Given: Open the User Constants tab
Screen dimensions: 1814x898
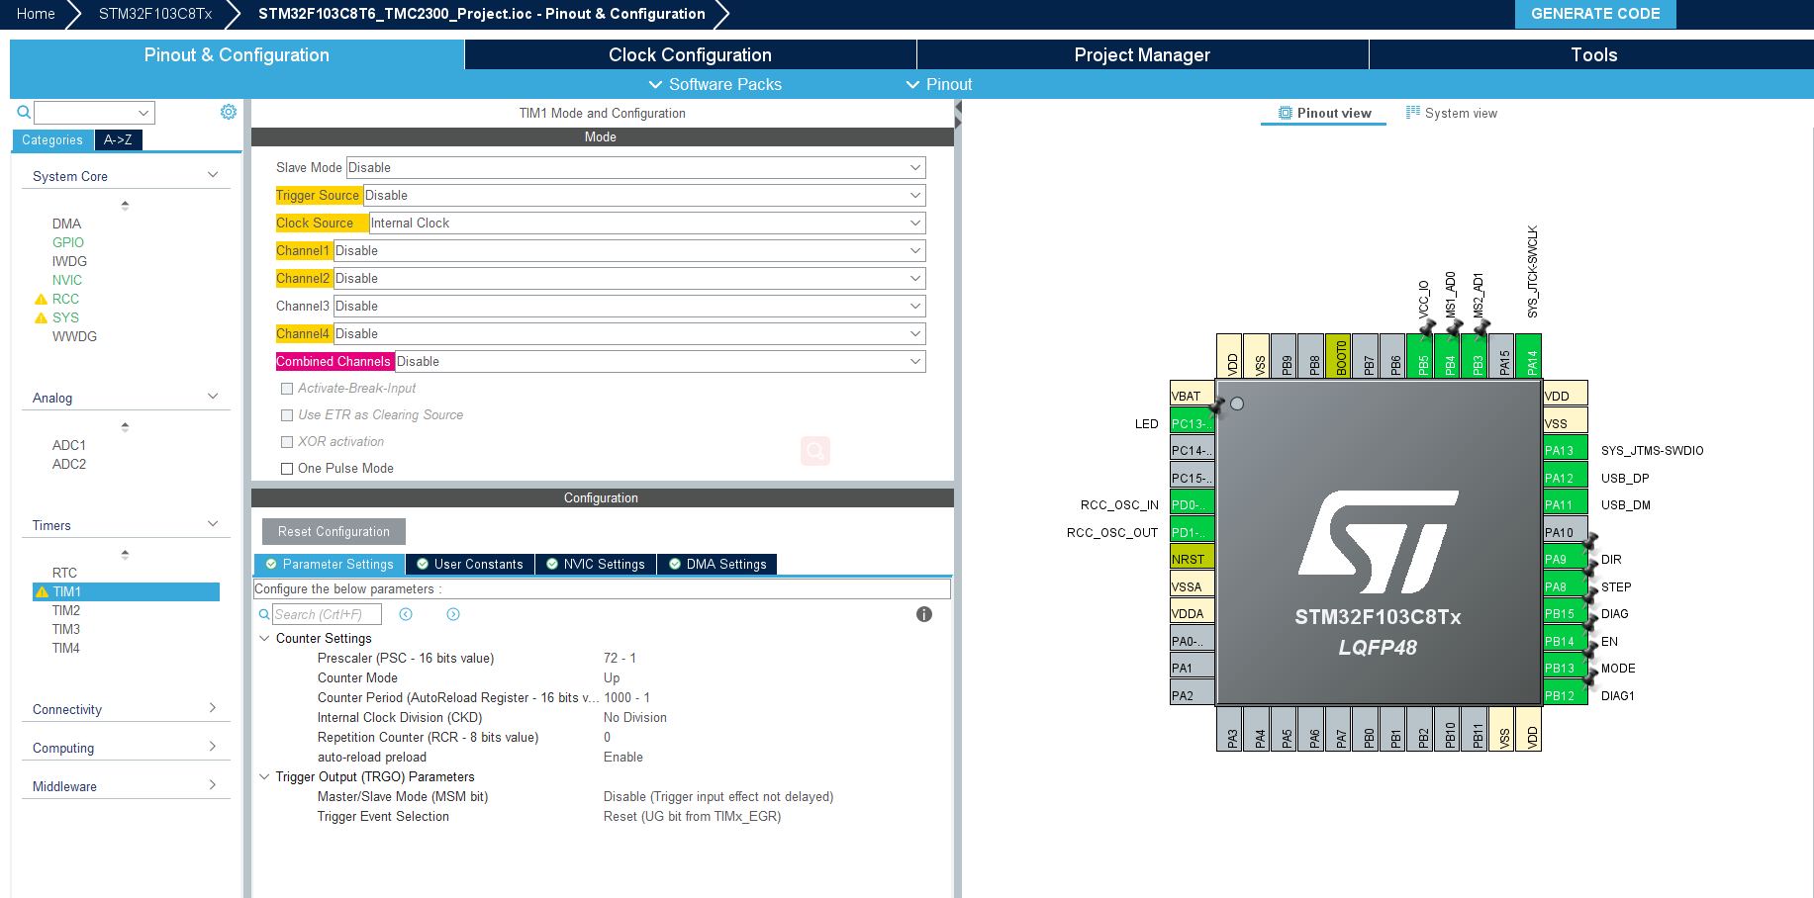Looking at the screenshot, I should tap(470, 565).
